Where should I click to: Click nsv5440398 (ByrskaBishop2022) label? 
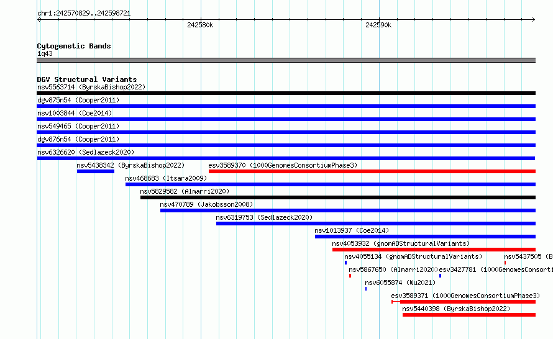pyautogui.click(x=456, y=309)
